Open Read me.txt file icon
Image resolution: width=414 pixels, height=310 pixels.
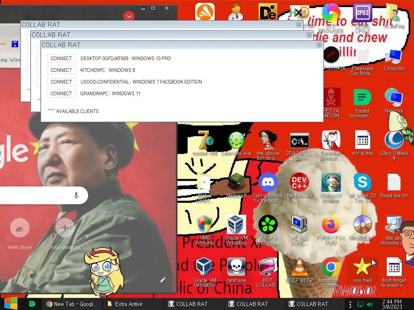(394, 186)
